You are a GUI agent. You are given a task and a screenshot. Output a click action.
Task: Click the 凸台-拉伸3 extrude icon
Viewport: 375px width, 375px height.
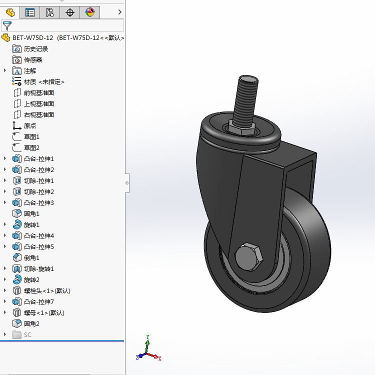pyautogui.click(x=16, y=202)
